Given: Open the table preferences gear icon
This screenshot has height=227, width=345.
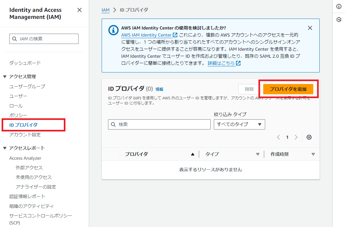Looking at the screenshot, I should pos(309,137).
